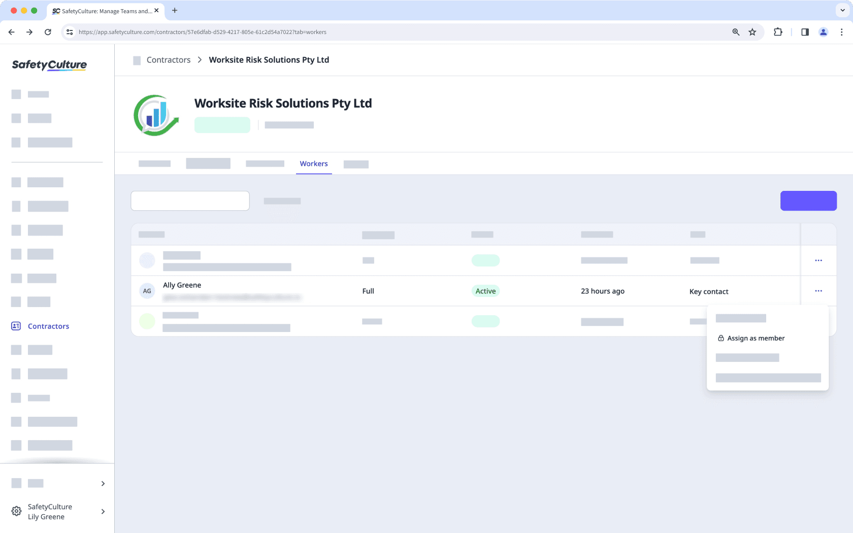Switch to the Workers tab

[313, 163]
